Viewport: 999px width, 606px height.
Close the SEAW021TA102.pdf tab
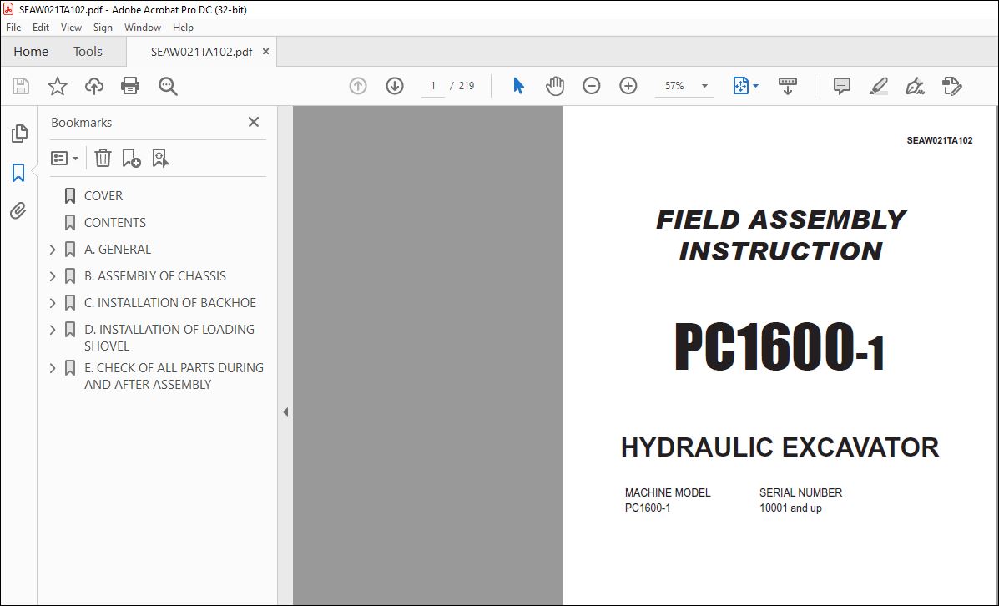pos(265,52)
